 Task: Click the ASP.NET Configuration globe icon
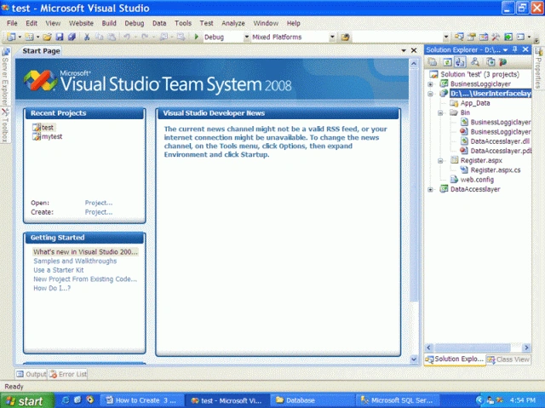click(502, 62)
